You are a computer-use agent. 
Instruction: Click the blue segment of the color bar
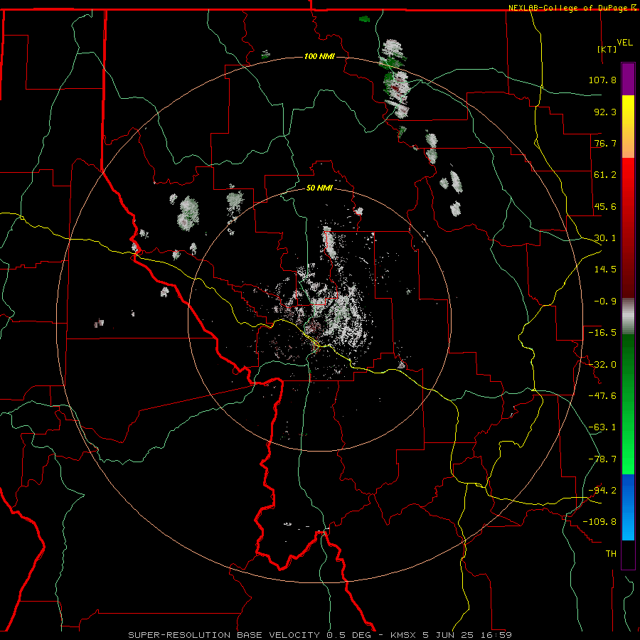coord(628,507)
